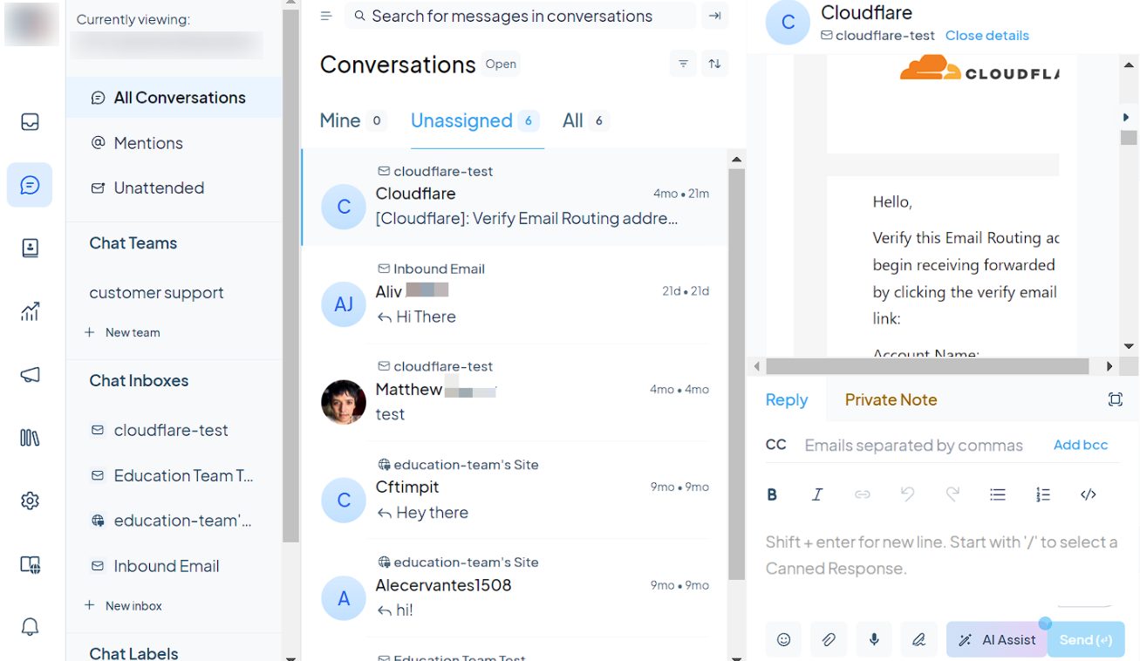Image resolution: width=1140 pixels, height=661 pixels.
Task: Select All Conversations in the sidebar
Action: [174, 98]
